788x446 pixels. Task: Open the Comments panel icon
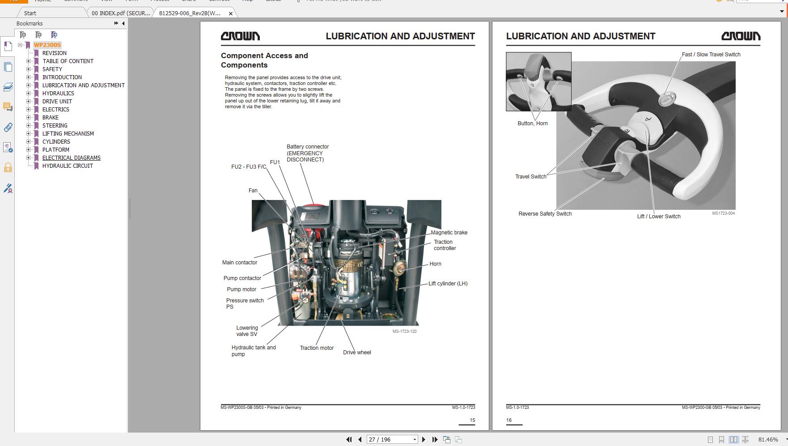[8, 107]
